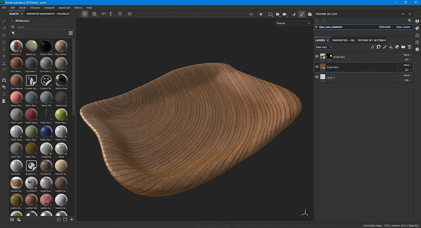Delete layer using the trash icon

[409, 47]
